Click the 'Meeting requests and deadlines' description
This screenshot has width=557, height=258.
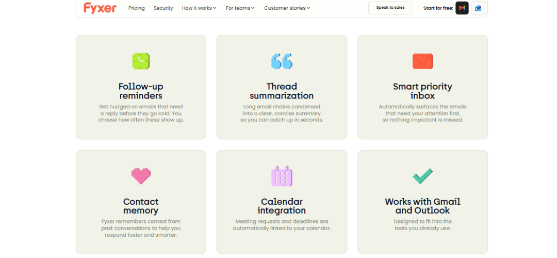click(x=282, y=225)
